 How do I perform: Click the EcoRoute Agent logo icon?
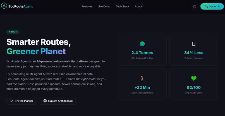(4, 6)
